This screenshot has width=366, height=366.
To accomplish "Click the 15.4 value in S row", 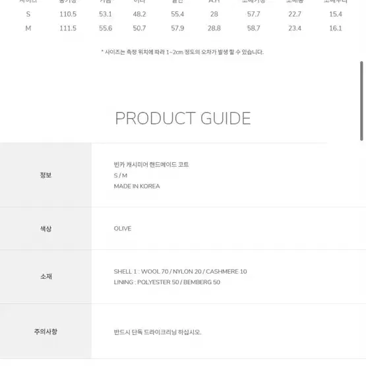I will pos(336,14).
